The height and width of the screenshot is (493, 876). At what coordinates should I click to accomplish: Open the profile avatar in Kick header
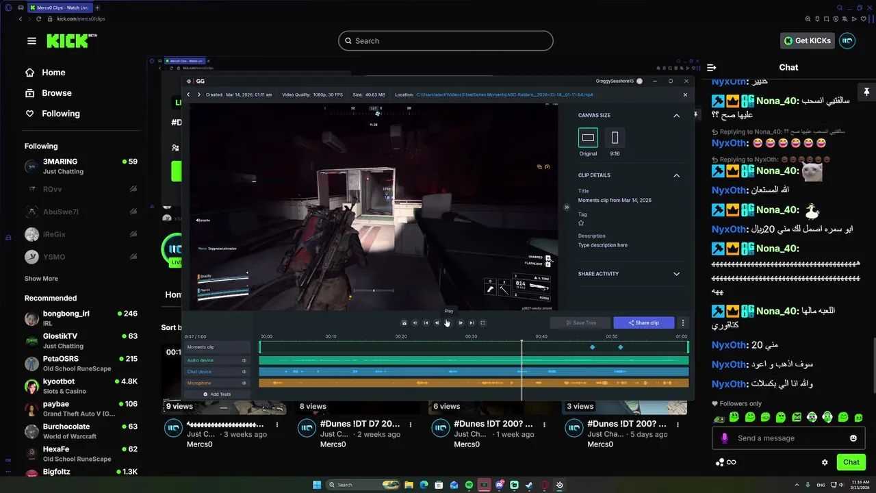[847, 40]
